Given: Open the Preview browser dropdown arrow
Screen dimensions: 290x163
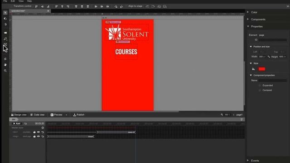Looking at the screenshot, I should 66,115.
